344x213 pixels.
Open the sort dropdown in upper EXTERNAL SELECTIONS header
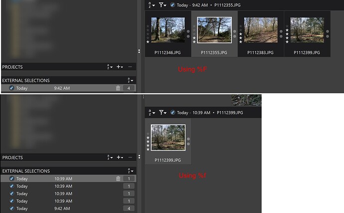click(x=130, y=80)
